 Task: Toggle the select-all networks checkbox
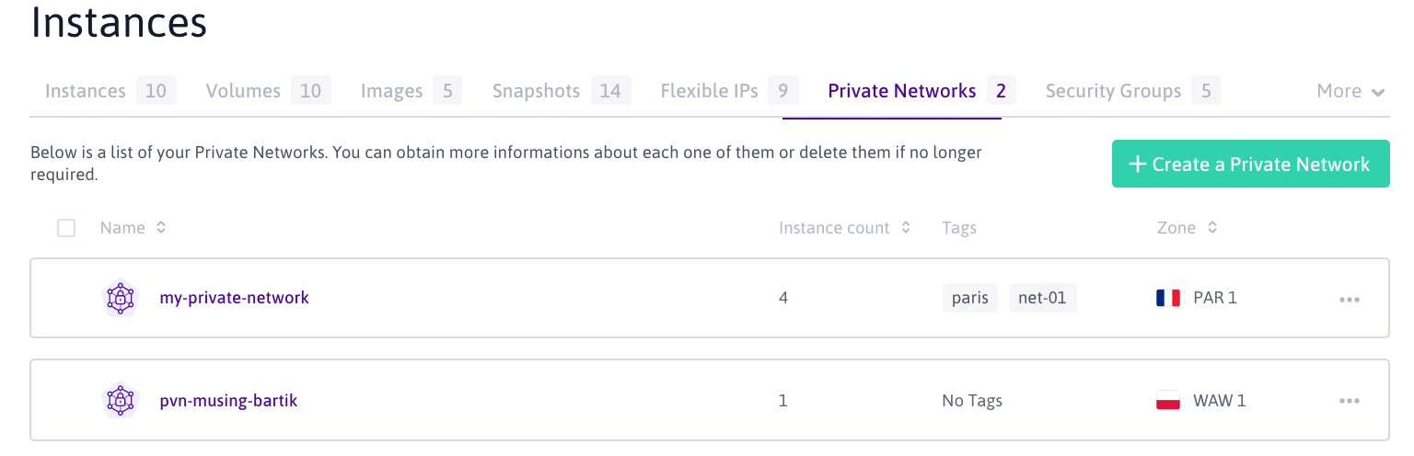(x=66, y=228)
